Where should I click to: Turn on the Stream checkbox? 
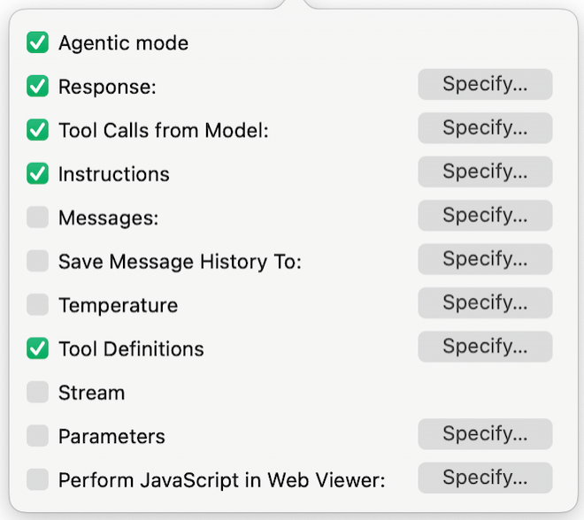click(37, 392)
